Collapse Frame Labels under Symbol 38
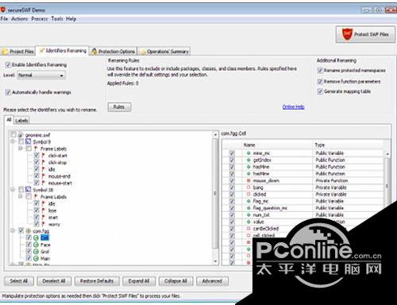 [21, 196]
